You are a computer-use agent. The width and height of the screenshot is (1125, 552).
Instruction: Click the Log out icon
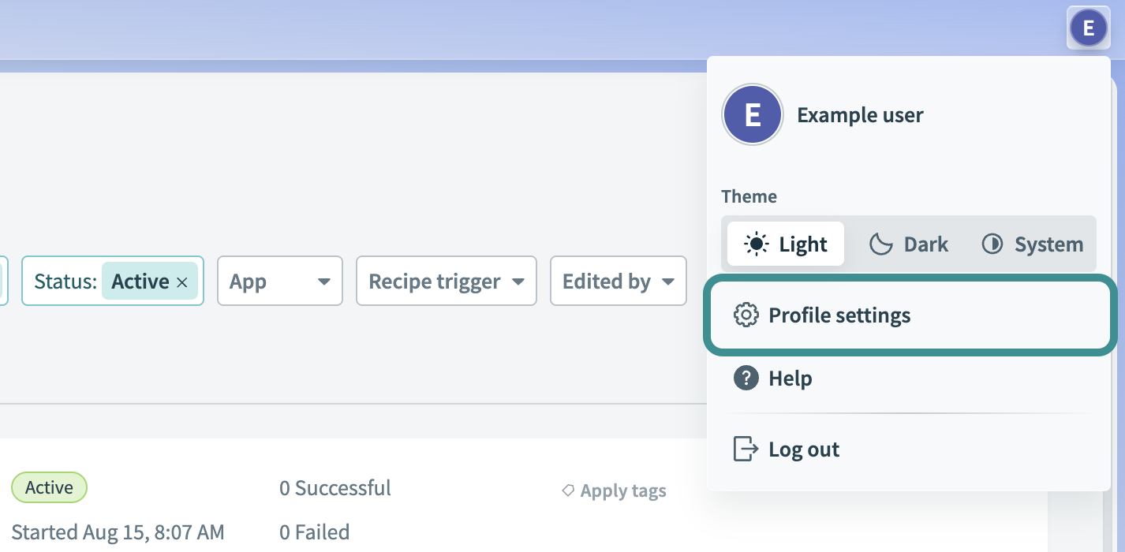tap(744, 449)
